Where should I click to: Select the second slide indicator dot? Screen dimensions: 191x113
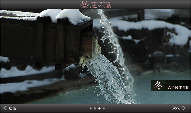pos(95,108)
